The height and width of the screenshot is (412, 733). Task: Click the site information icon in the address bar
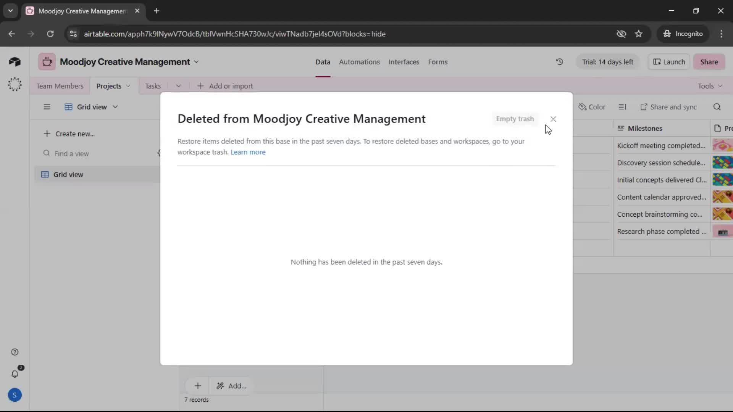click(73, 34)
